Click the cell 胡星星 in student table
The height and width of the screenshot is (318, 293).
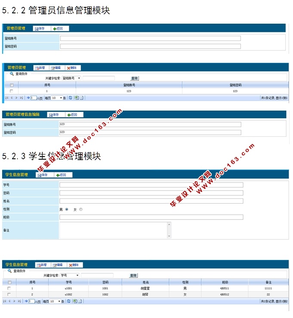tap(145, 288)
